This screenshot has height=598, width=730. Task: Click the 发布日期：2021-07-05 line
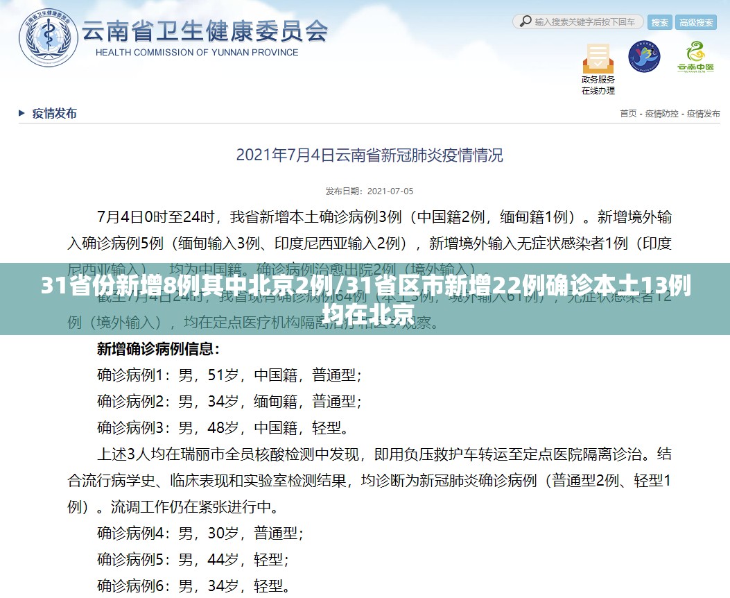coord(370,191)
